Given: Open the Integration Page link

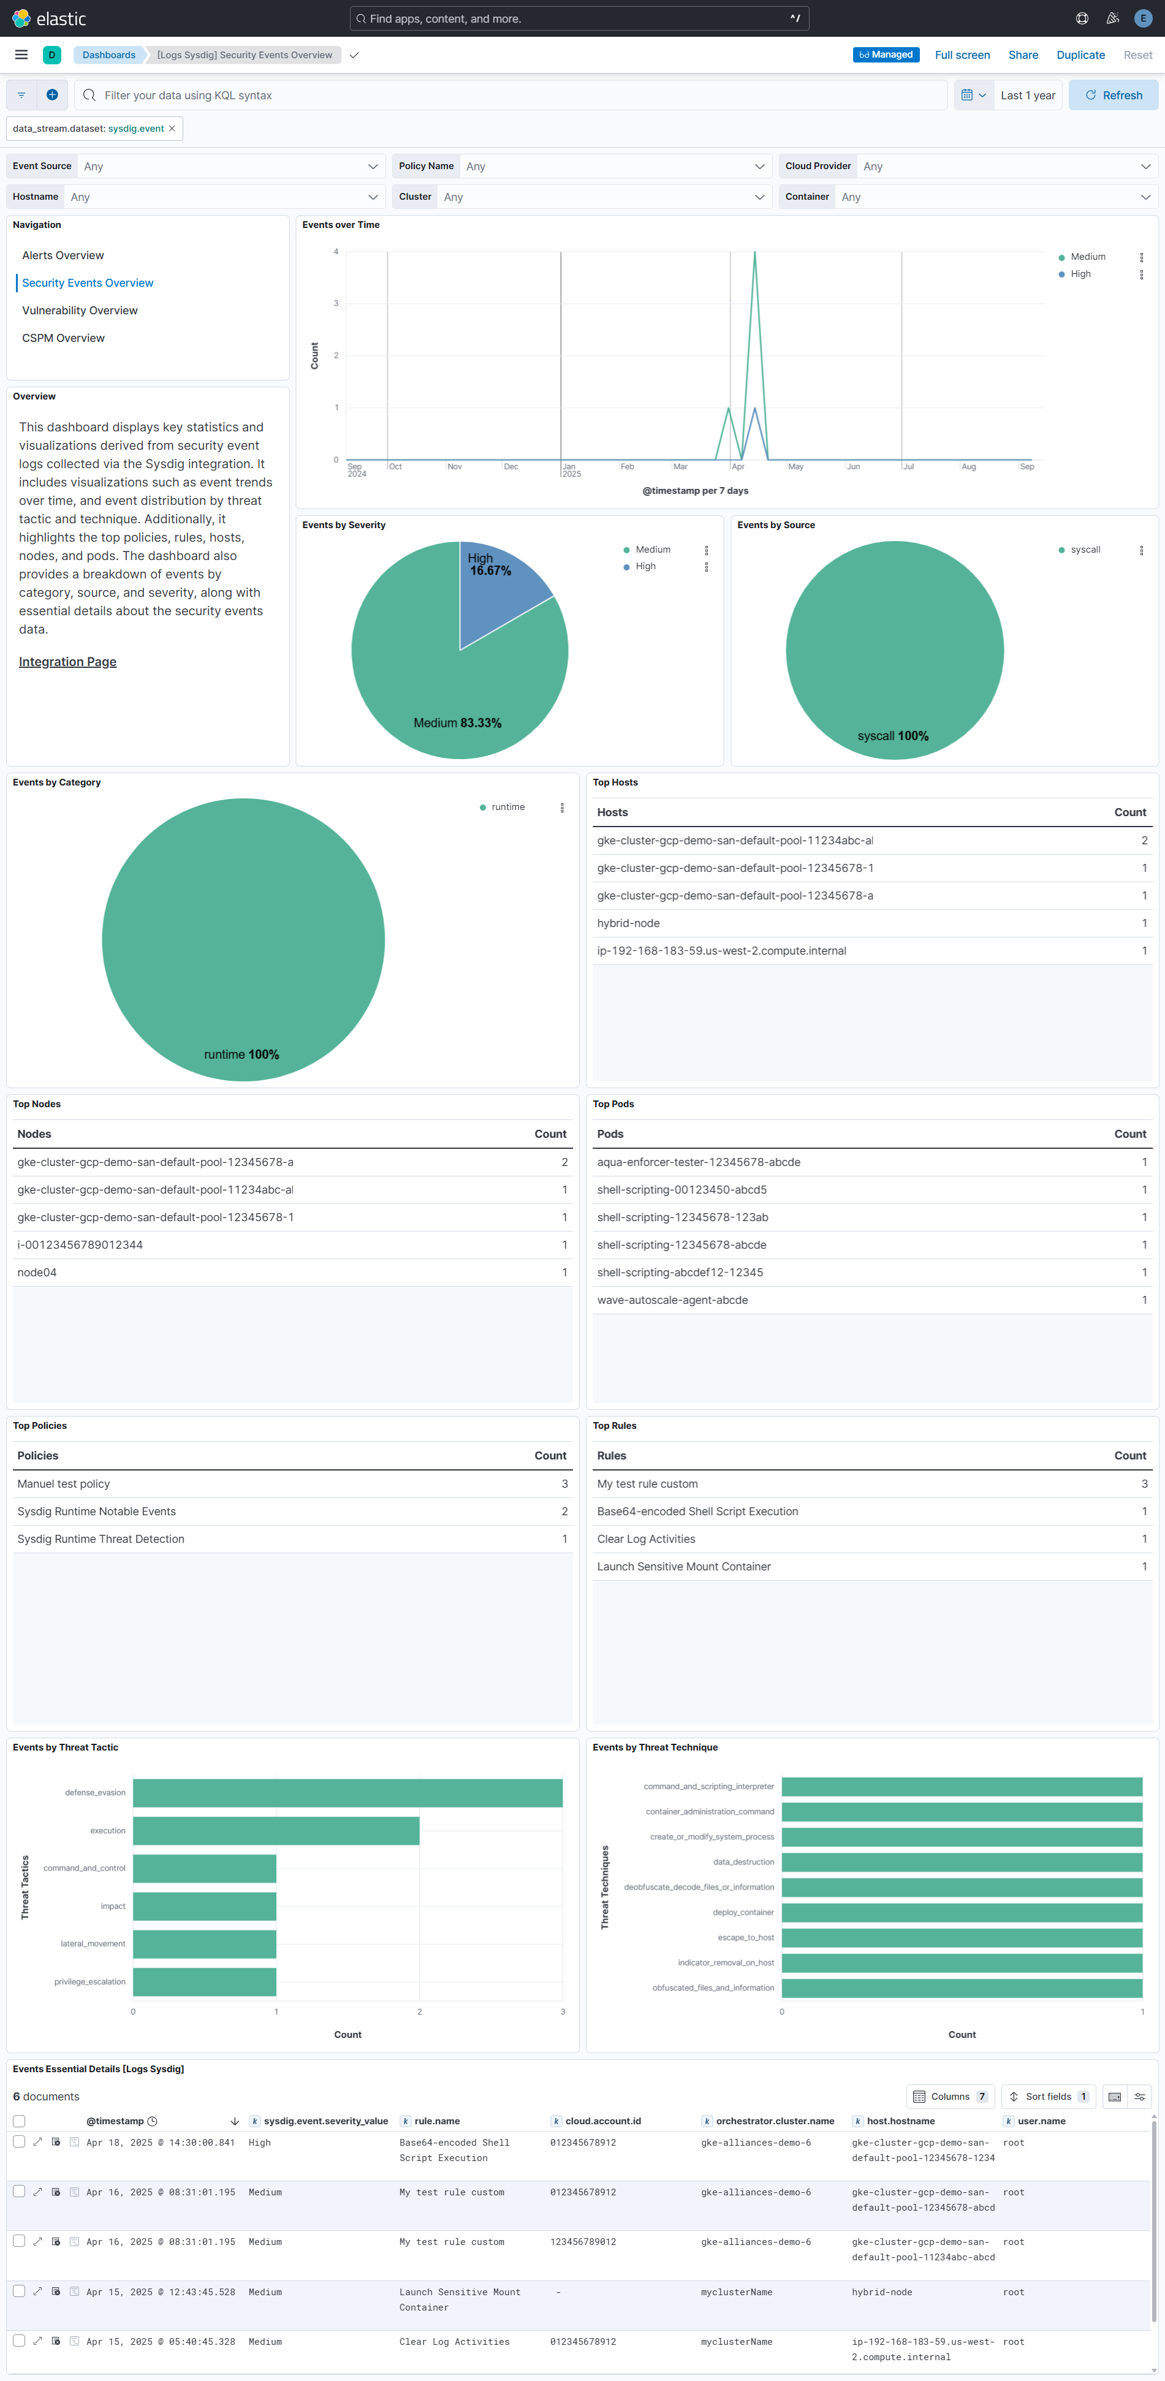Looking at the screenshot, I should 67,661.
